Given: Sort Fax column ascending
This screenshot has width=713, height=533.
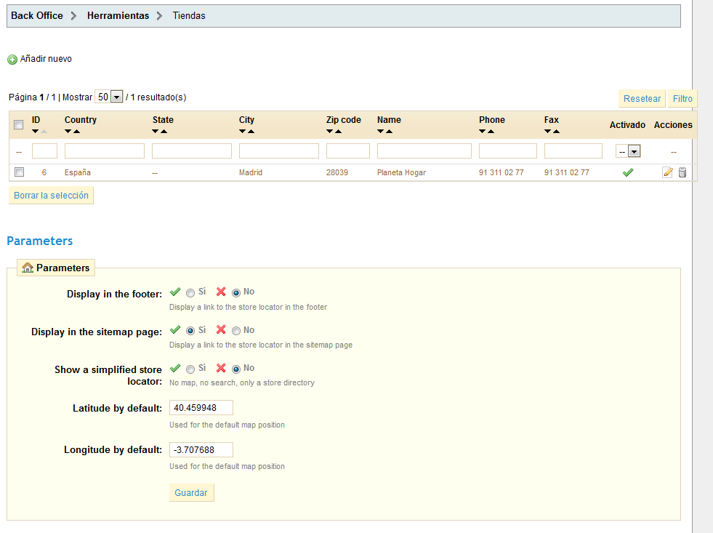Looking at the screenshot, I should click(557, 132).
